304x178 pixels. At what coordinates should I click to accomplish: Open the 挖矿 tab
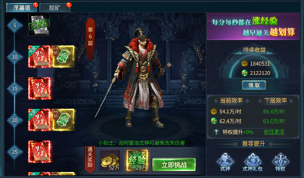(55, 8)
